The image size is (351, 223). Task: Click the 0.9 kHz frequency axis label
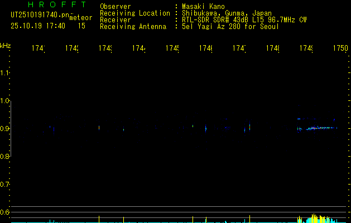pos(5,129)
